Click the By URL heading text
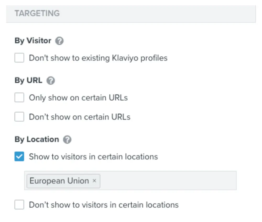Image resolution: width=262 pixels, height=222 pixels. [x=28, y=80]
